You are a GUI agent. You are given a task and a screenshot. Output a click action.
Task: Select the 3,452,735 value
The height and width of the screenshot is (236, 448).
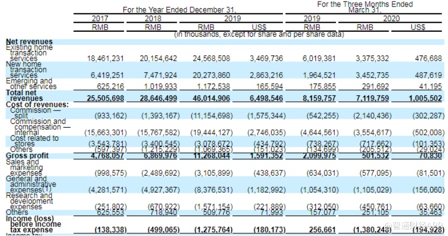point(373,75)
